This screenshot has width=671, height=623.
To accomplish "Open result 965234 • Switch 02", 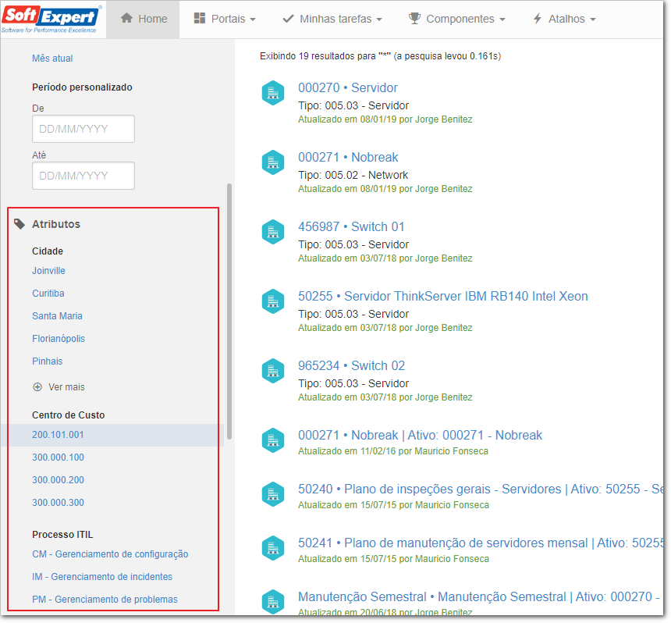I will (x=351, y=365).
